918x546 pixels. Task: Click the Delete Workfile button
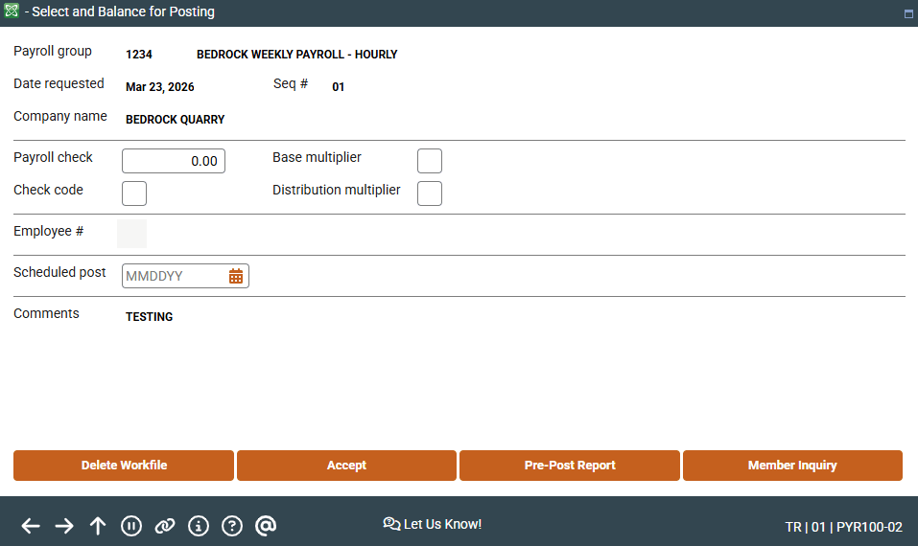click(124, 466)
